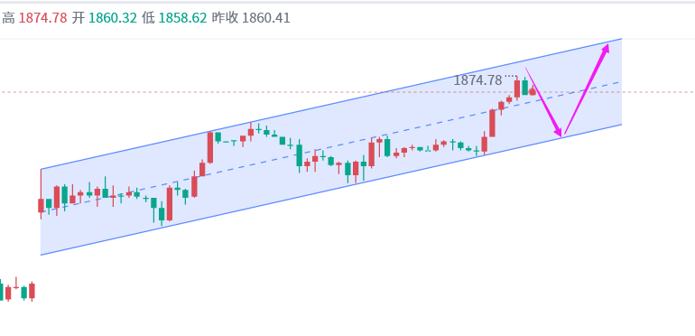Viewport: 695px width, 336px height.
Task: Click the green candle beside the peak candle
Action: point(524,87)
